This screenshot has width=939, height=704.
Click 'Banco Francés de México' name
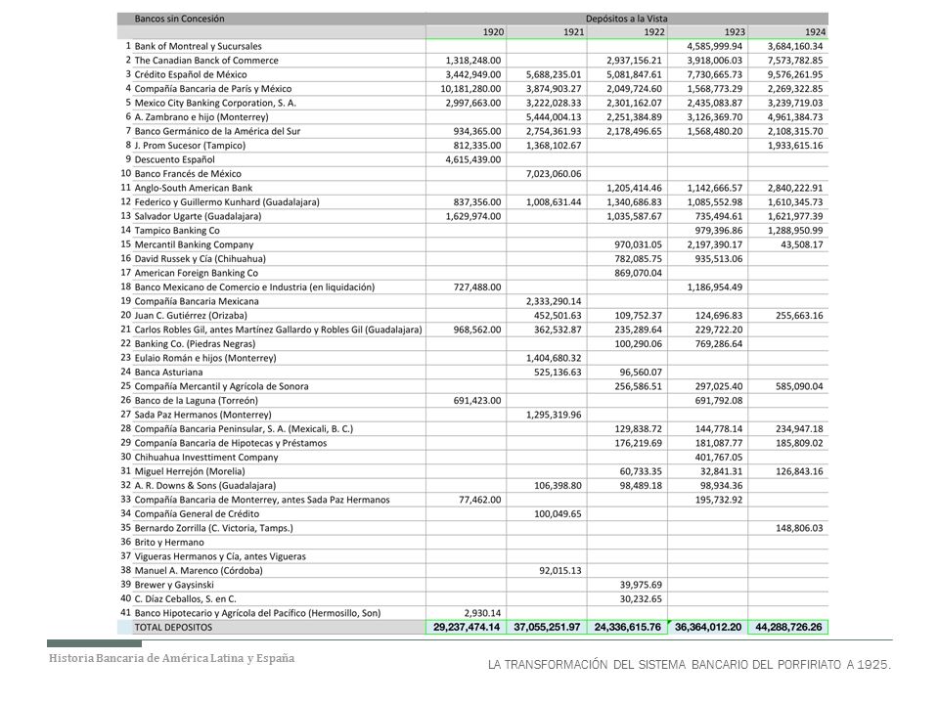pyautogui.click(x=188, y=174)
